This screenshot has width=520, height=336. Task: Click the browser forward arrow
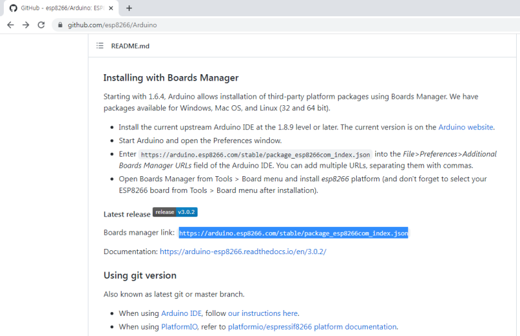[26, 25]
